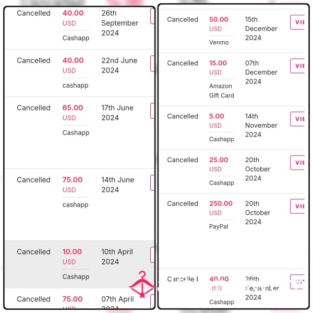Click the 20th October 2024 date of 25.00 order

tap(258, 169)
